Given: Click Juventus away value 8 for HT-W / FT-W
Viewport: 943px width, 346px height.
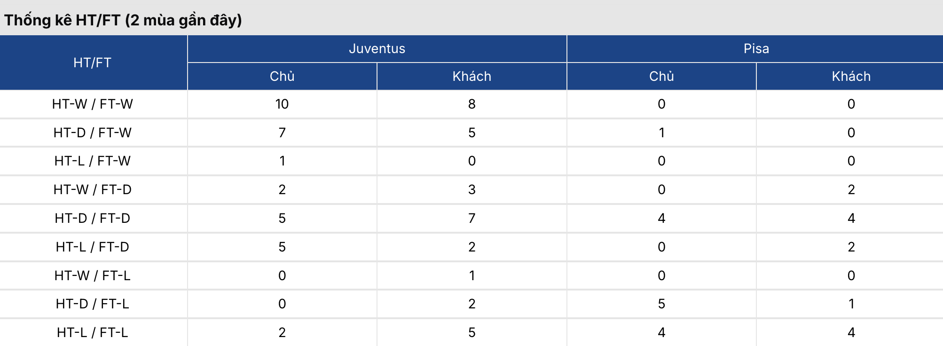Looking at the screenshot, I should (x=471, y=104).
